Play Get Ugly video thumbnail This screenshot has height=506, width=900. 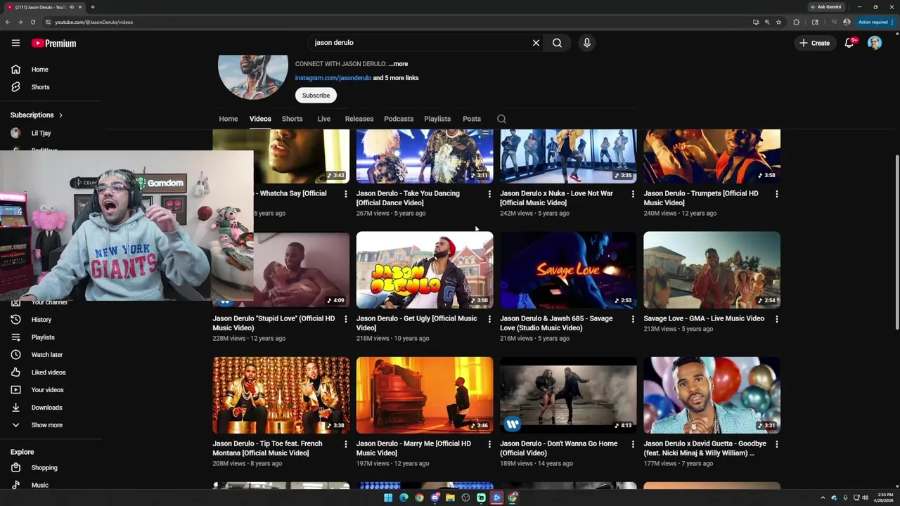(x=425, y=270)
